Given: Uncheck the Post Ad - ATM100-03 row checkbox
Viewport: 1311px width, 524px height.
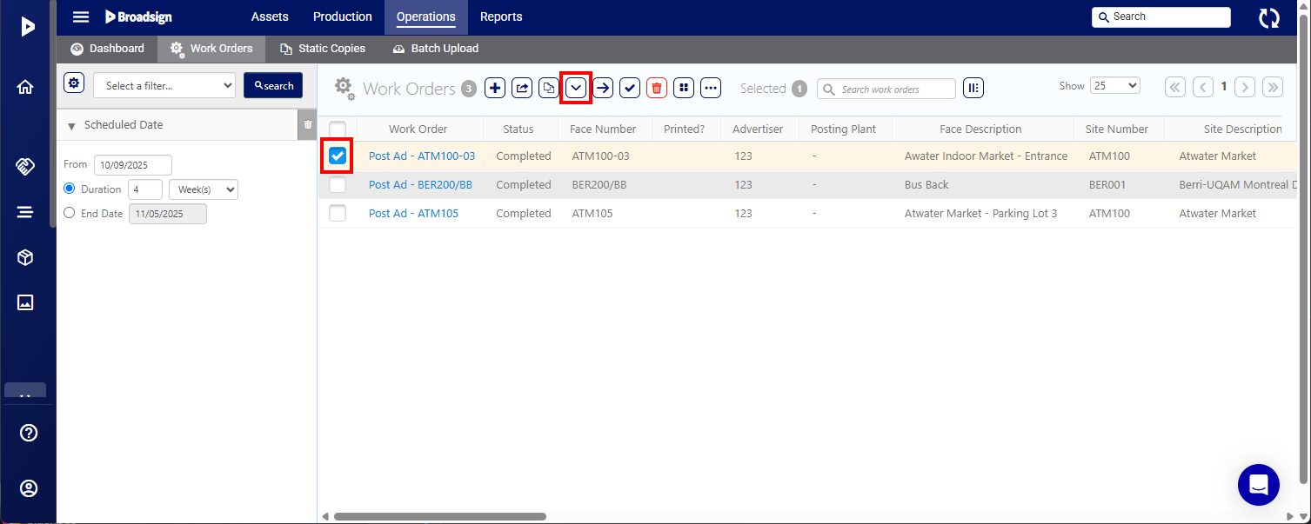Looking at the screenshot, I should (x=338, y=156).
